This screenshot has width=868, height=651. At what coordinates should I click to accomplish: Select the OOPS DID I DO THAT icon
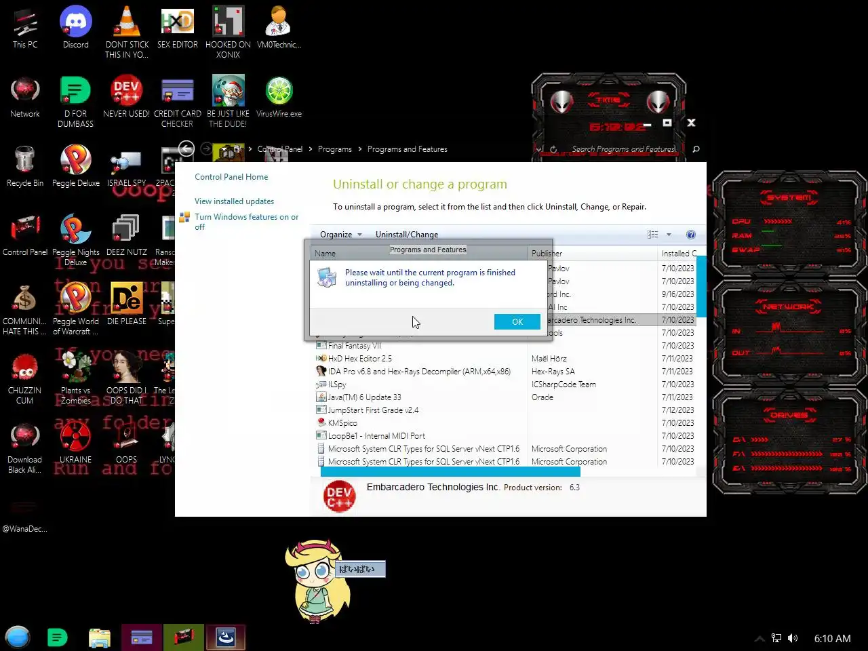pos(126,378)
